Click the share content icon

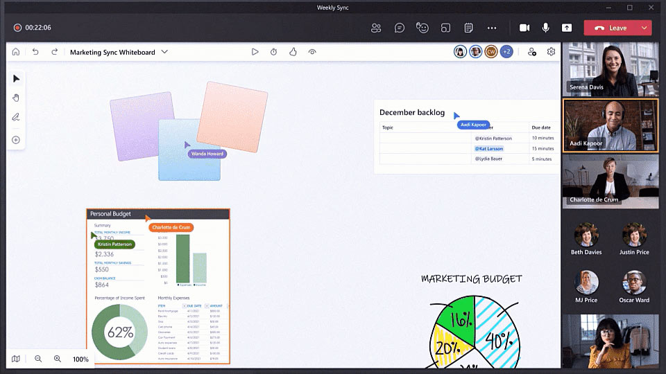[567, 28]
